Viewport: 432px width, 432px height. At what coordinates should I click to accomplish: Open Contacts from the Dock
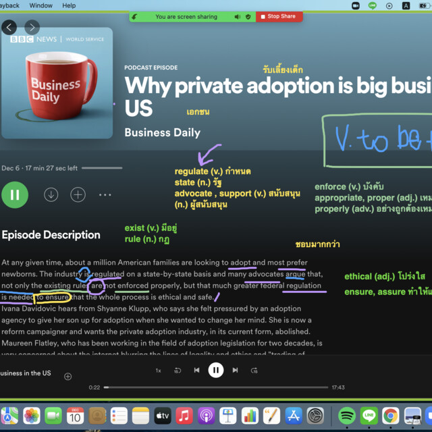point(97,416)
